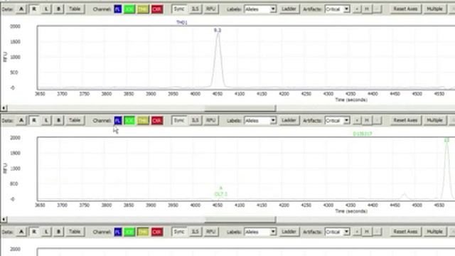Click Reset Axes in the middle panel
455x256 pixels.
click(x=405, y=120)
